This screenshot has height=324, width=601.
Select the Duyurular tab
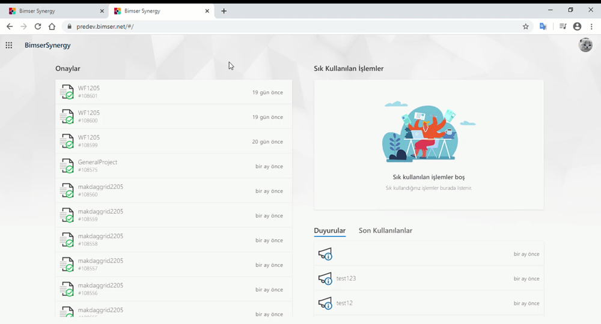point(329,230)
